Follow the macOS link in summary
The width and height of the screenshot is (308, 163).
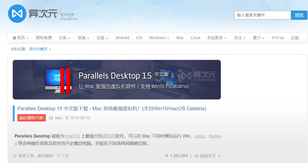click(x=73, y=136)
